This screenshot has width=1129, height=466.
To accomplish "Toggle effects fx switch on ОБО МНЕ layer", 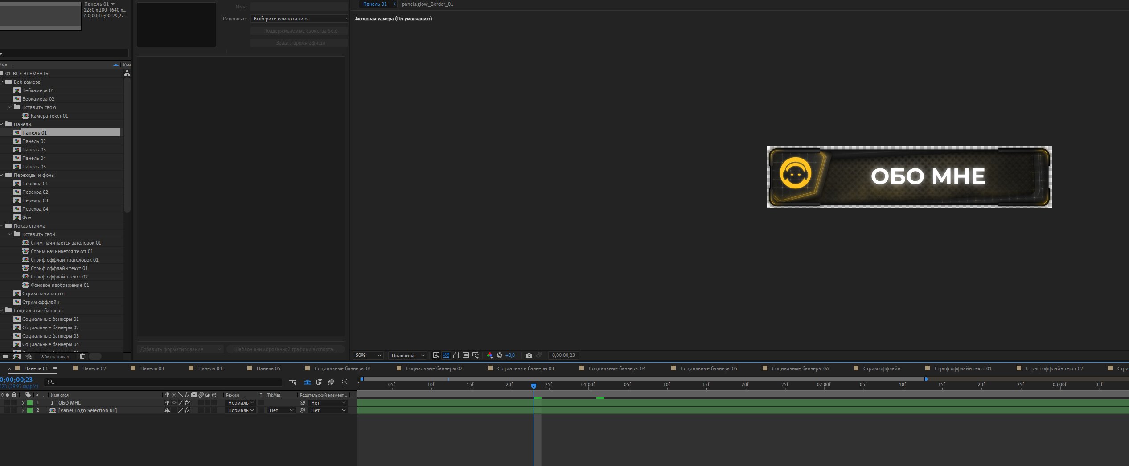I will pos(187,403).
